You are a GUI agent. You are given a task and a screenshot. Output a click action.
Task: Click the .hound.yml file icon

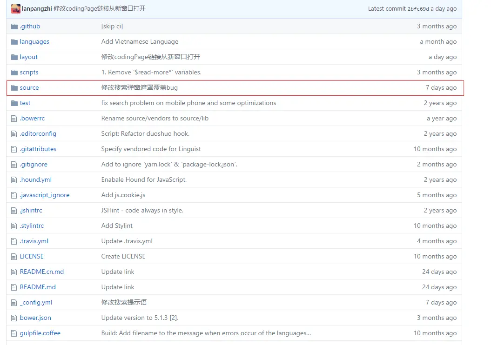(x=14, y=179)
